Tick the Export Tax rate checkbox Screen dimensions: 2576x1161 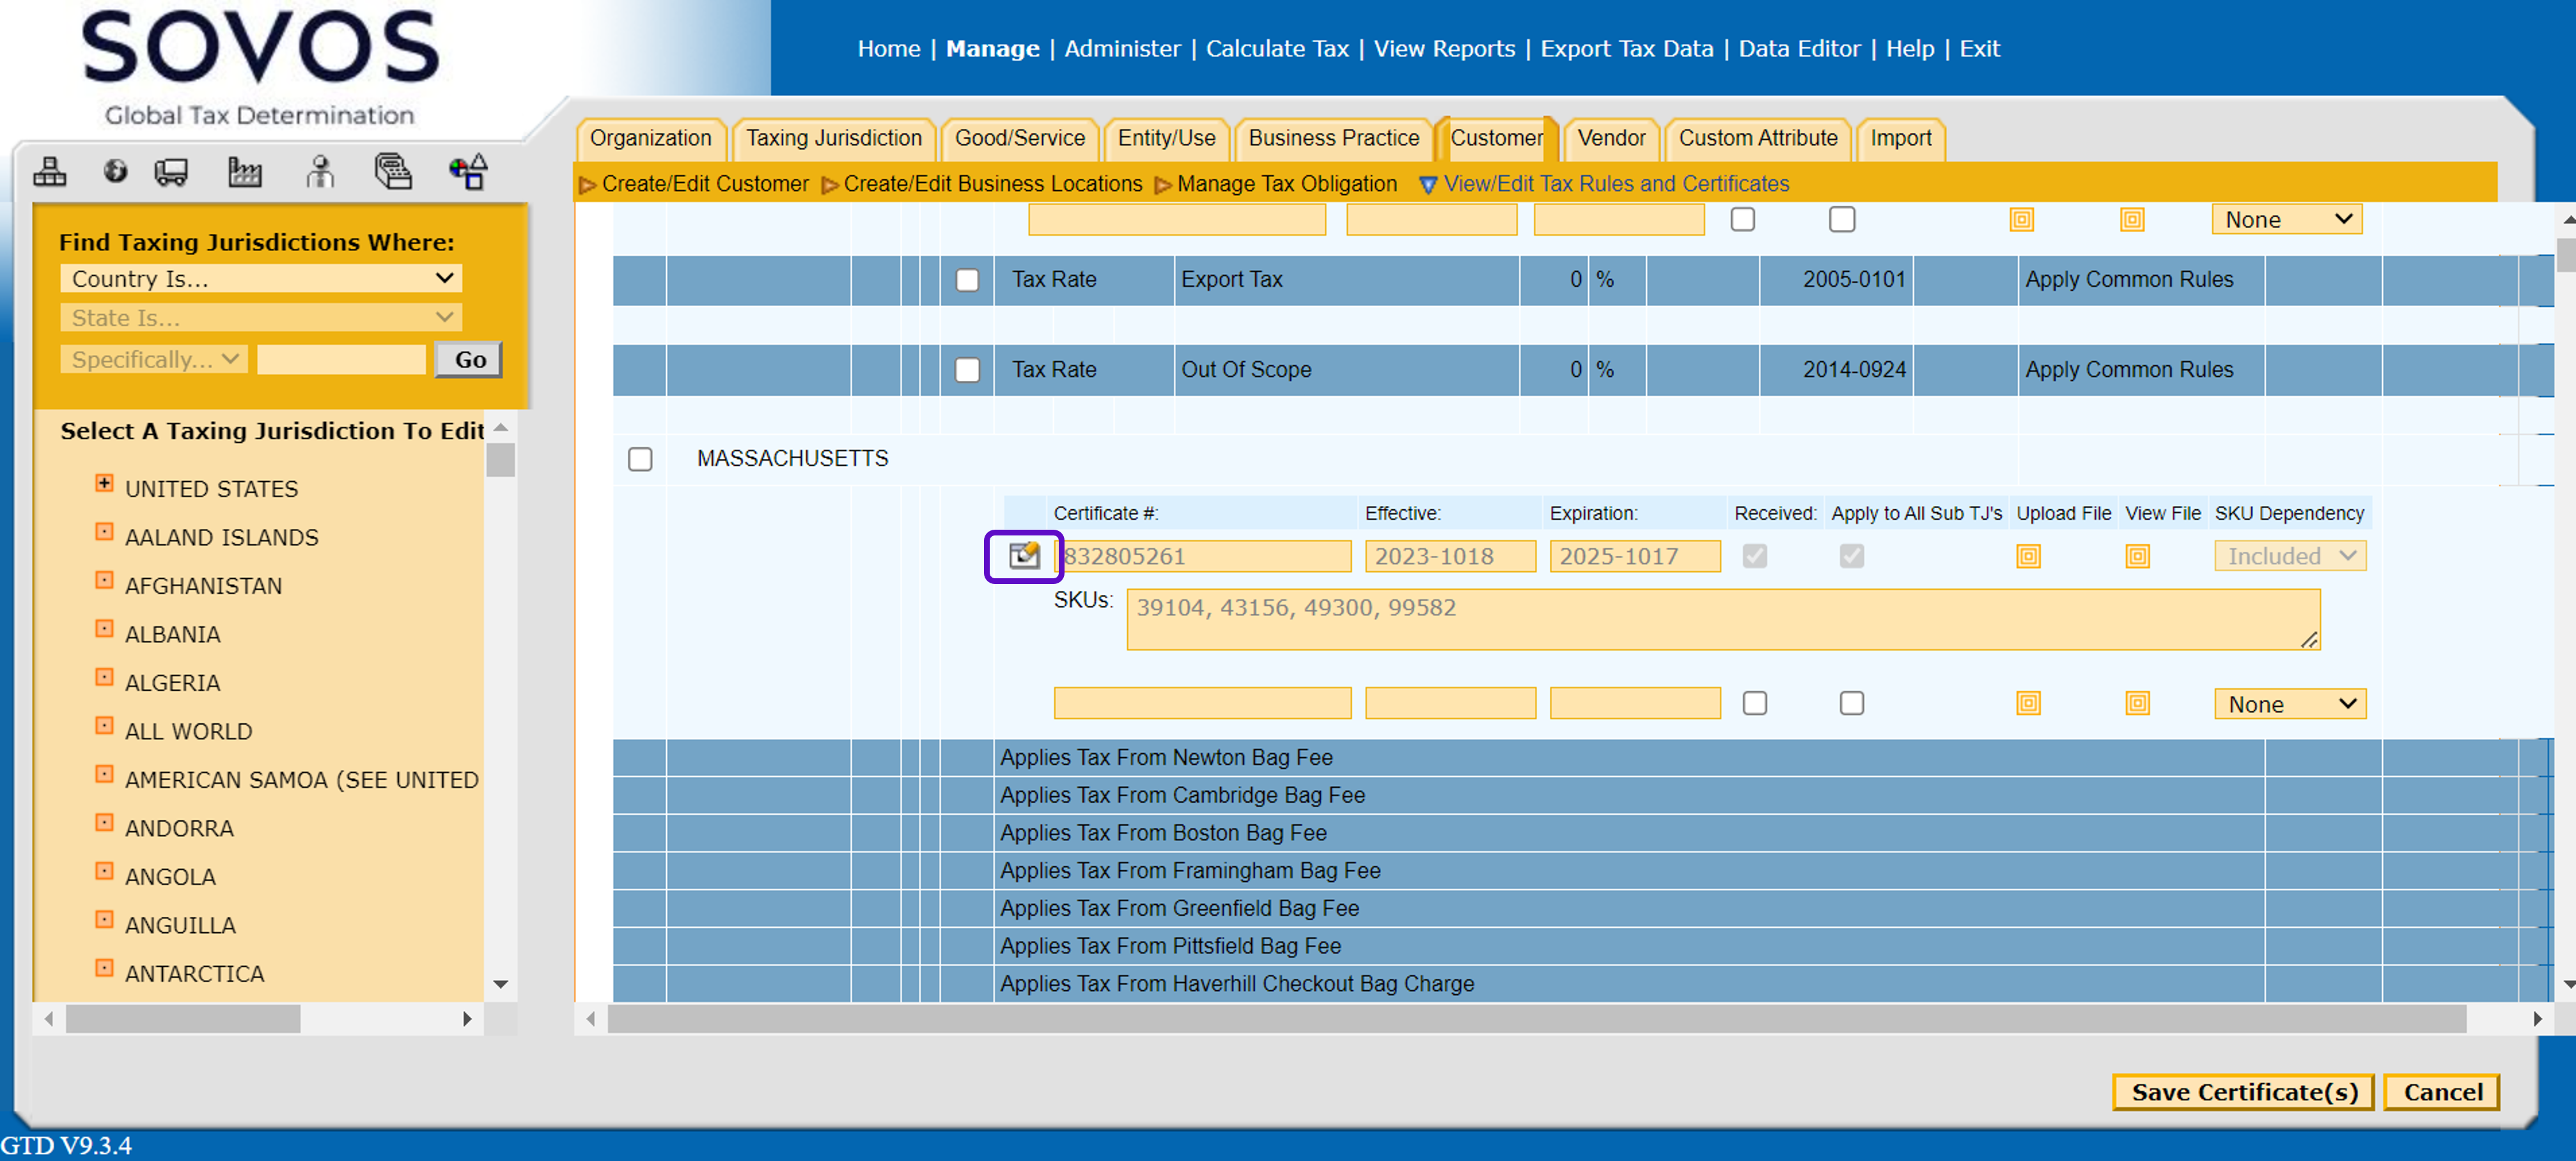click(966, 280)
